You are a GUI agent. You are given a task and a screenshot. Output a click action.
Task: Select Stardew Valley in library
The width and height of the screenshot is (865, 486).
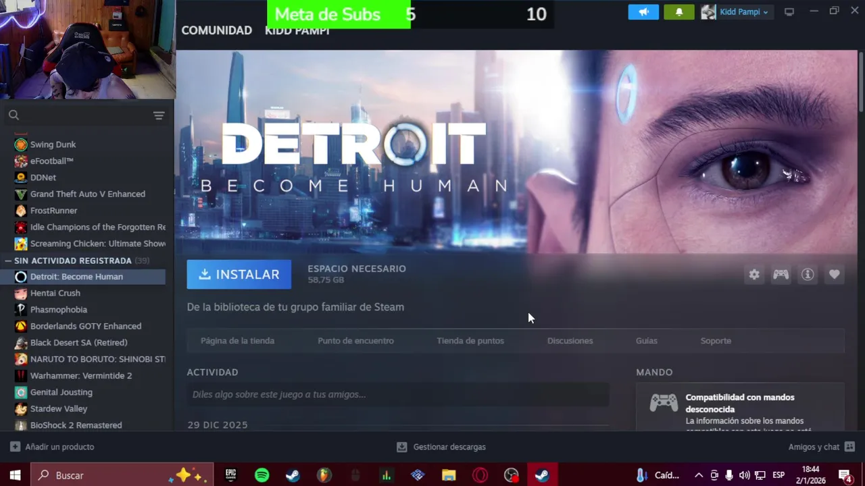[x=59, y=409]
